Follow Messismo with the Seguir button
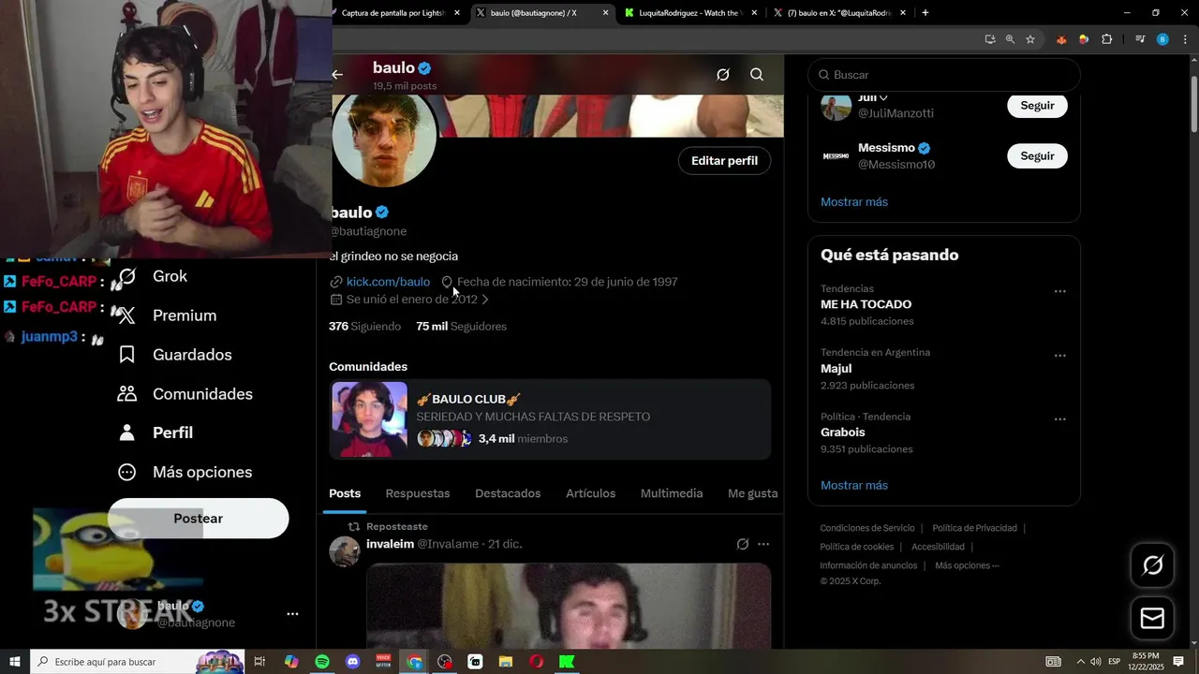The image size is (1199, 674). (x=1037, y=156)
